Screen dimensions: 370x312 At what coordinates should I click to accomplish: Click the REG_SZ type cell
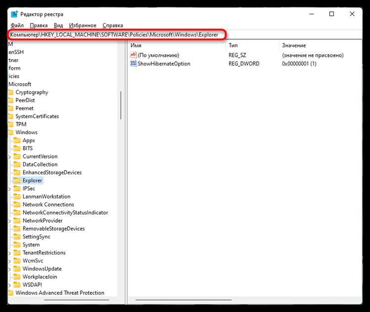(237, 55)
